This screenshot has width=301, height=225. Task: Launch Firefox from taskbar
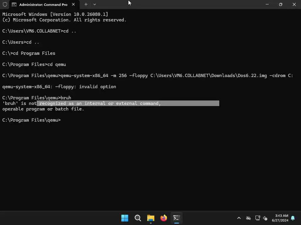163,218
